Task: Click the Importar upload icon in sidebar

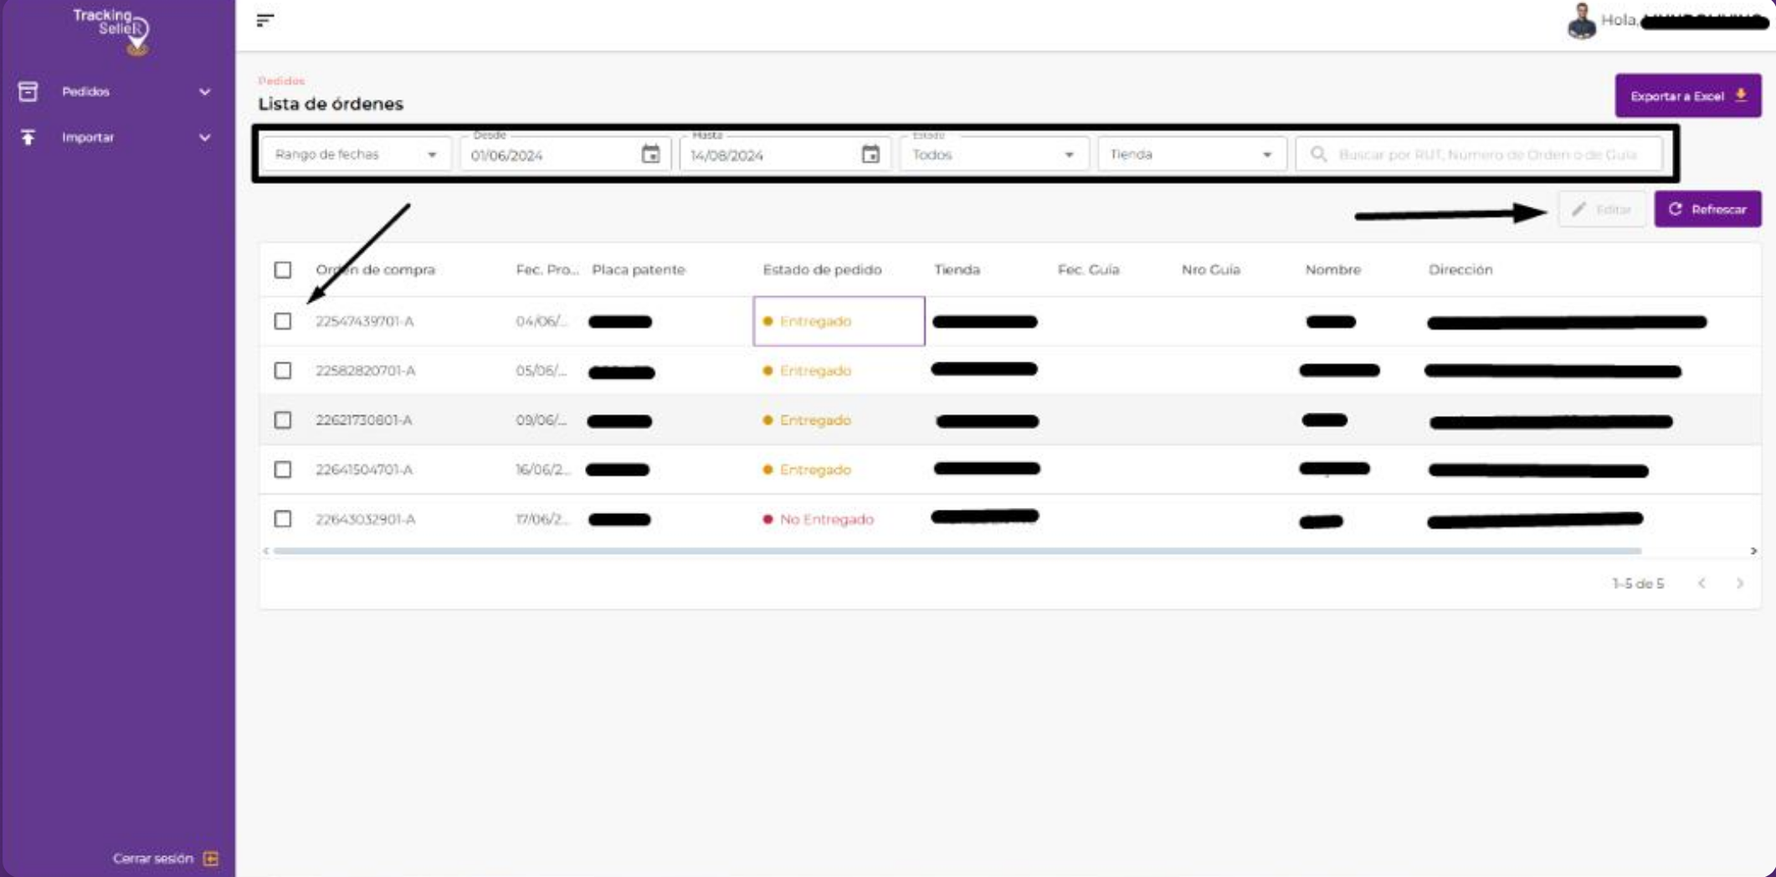Action: click(x=28, y=137)
